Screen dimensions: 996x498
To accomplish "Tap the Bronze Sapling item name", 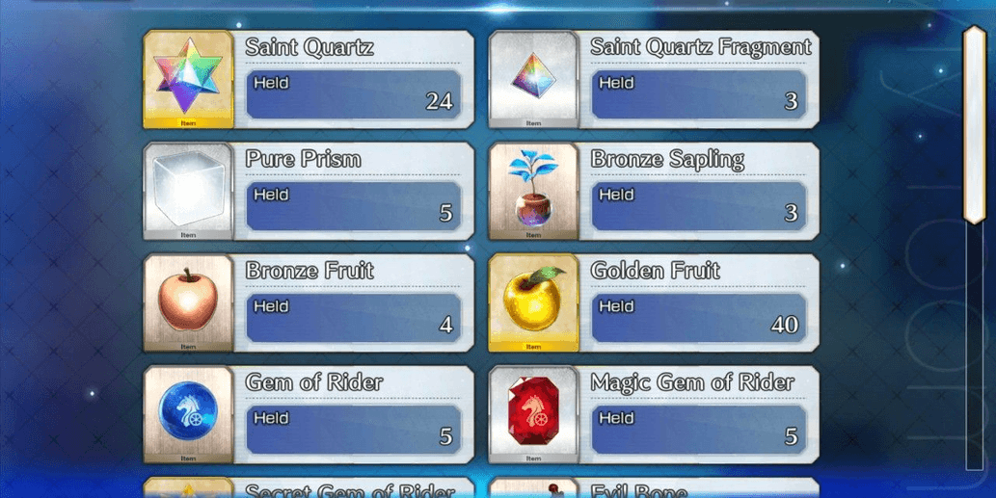I will coord(667,159).
